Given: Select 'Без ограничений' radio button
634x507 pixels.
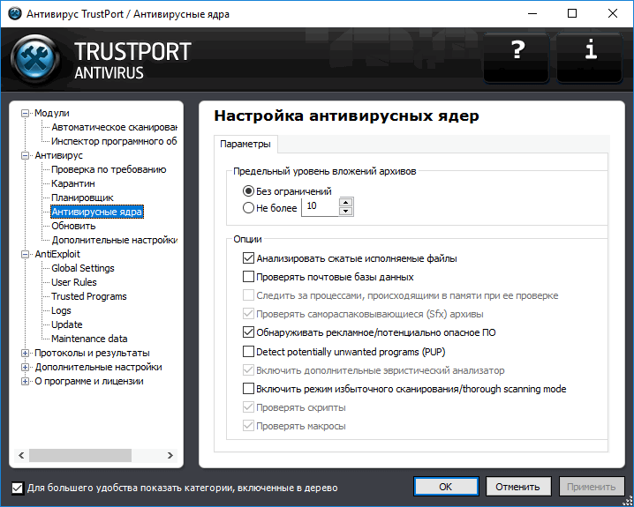Looking at the screenshot, I should tap(248, 191).
